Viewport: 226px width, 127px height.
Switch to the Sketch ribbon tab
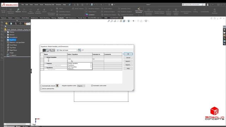(x=10, y=18)
